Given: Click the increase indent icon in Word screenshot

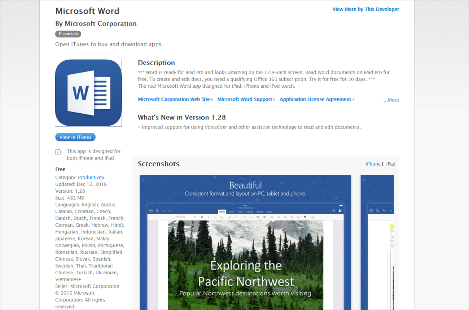Looking at the screenshot, I should tap(264, 217).
